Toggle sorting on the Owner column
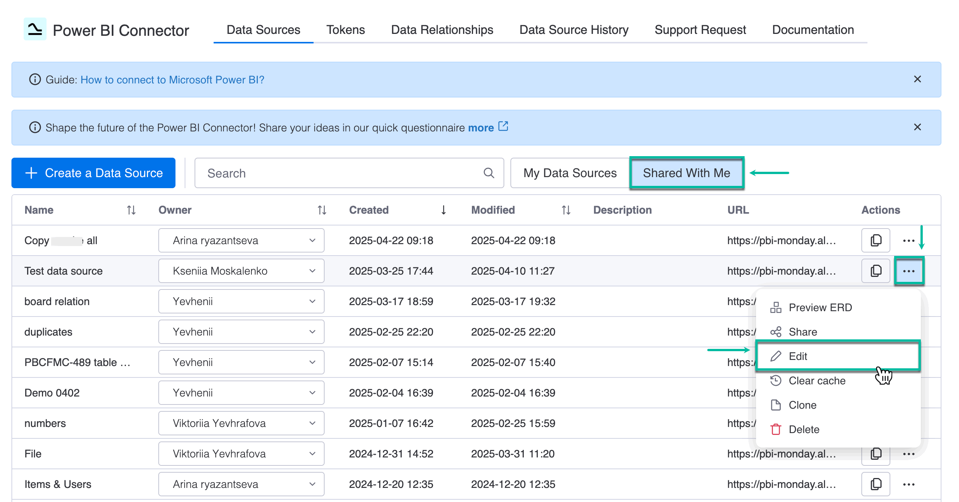 (x=322, y=210)
